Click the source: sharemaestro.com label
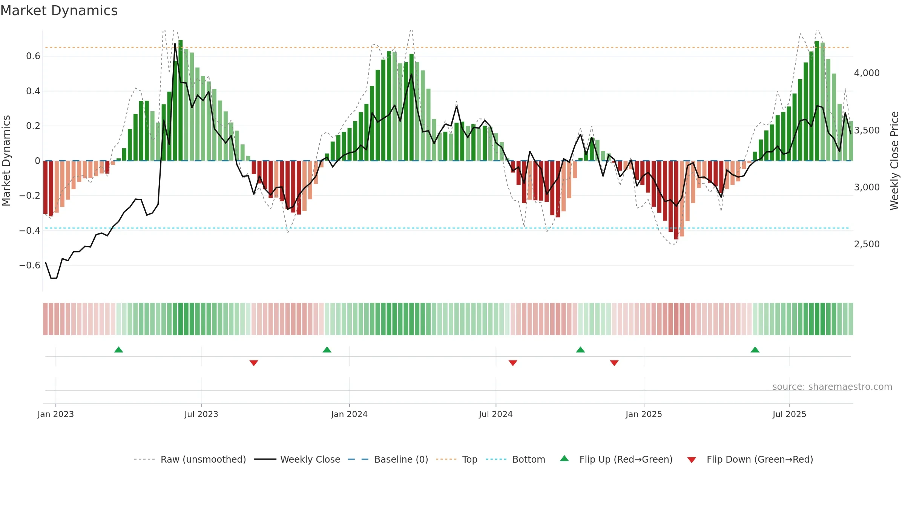Image resolution: width=905 pixels, height=509 pixels. (x=832, y=386)
